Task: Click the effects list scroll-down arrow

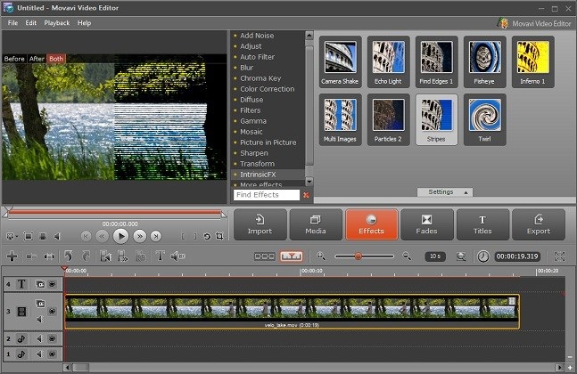Action: click(309, 182)
